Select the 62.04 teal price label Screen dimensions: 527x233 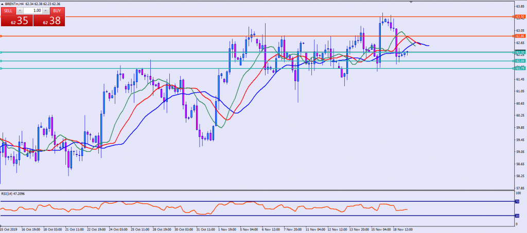519,61
